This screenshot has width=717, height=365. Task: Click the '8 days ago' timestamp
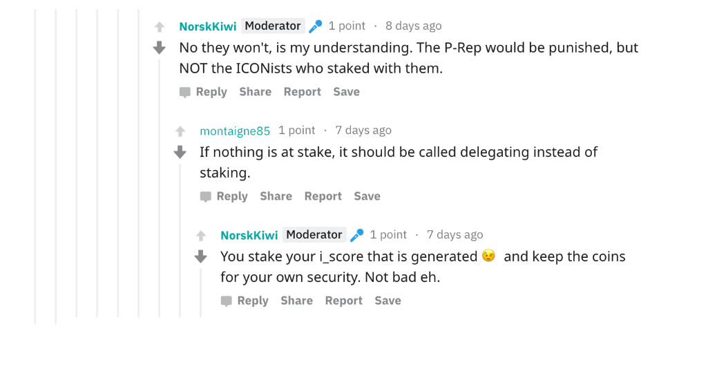[x=413, y=26]
